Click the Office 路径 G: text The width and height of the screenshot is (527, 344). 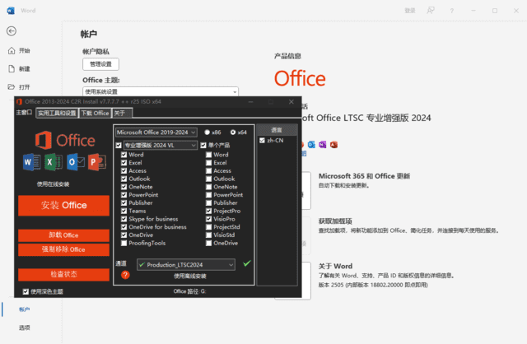pyautogui.click(x=189, y=291)
